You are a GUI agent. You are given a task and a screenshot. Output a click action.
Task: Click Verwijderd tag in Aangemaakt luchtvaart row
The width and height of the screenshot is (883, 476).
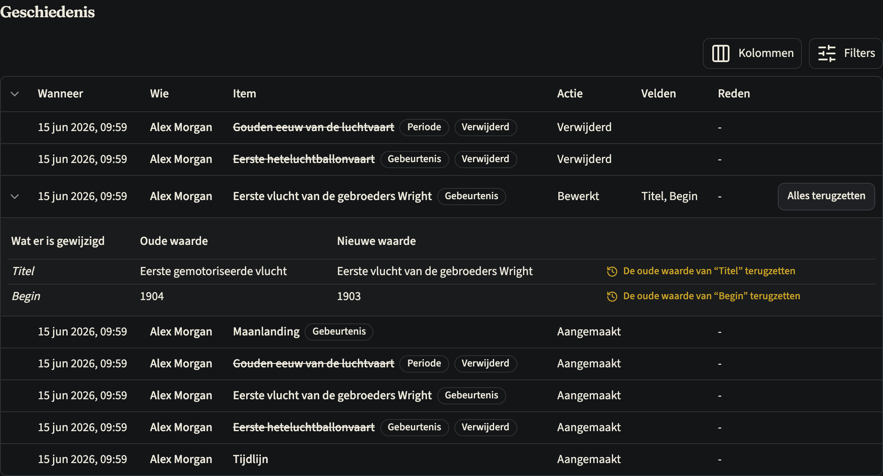click(x=485, y=363)
